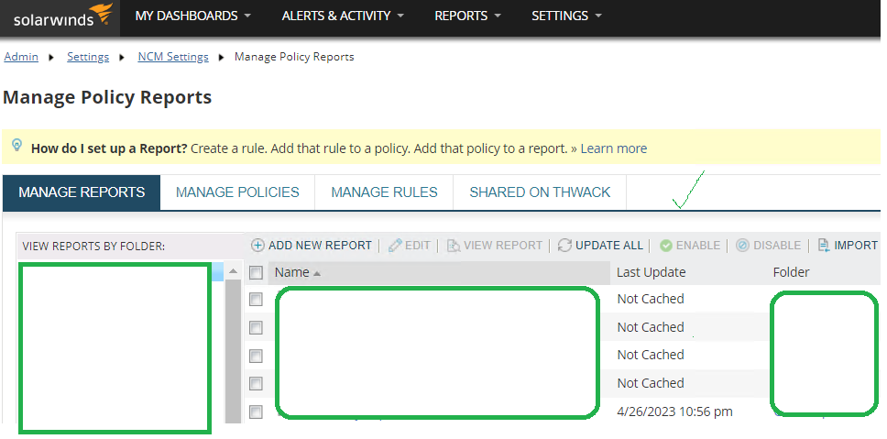Screen dimensions: 887x439
Task: Tick the checkbox in the second Not Cached row
Action: (257, 327)
